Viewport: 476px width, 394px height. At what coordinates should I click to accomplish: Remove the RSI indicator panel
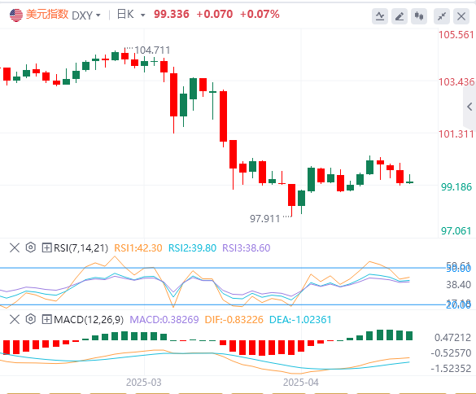[x=15, y=247]
